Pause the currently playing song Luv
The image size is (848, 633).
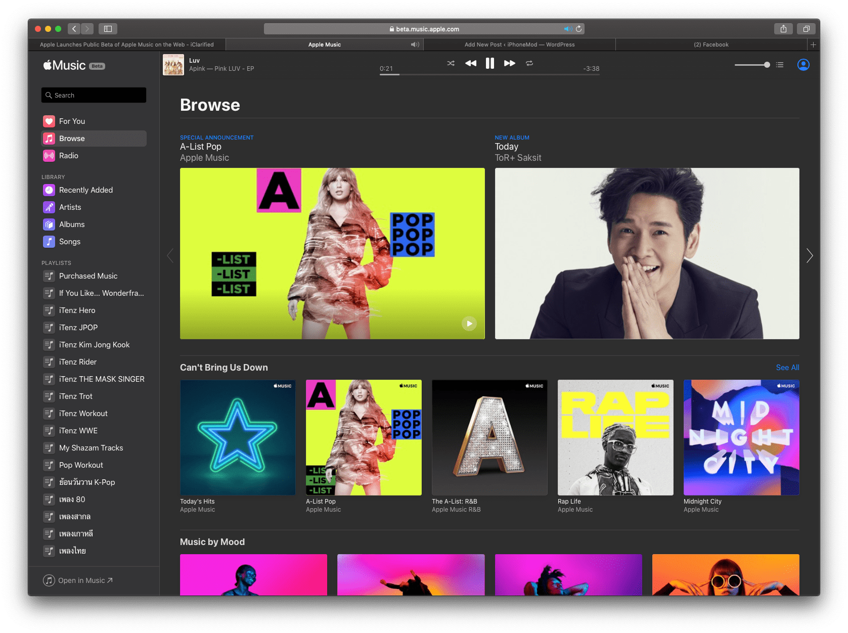pyautogui.click(x=489, y=63)
